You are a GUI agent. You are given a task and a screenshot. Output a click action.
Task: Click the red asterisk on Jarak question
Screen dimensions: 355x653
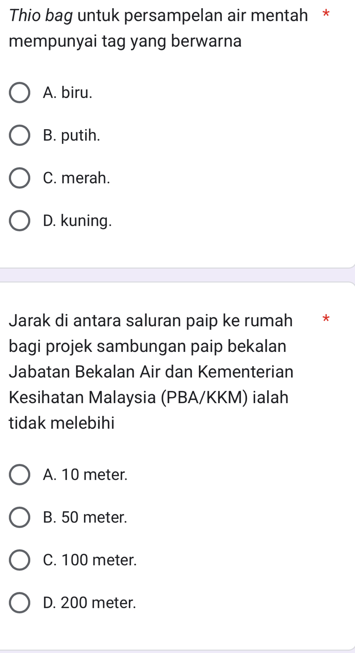[326, 318]
